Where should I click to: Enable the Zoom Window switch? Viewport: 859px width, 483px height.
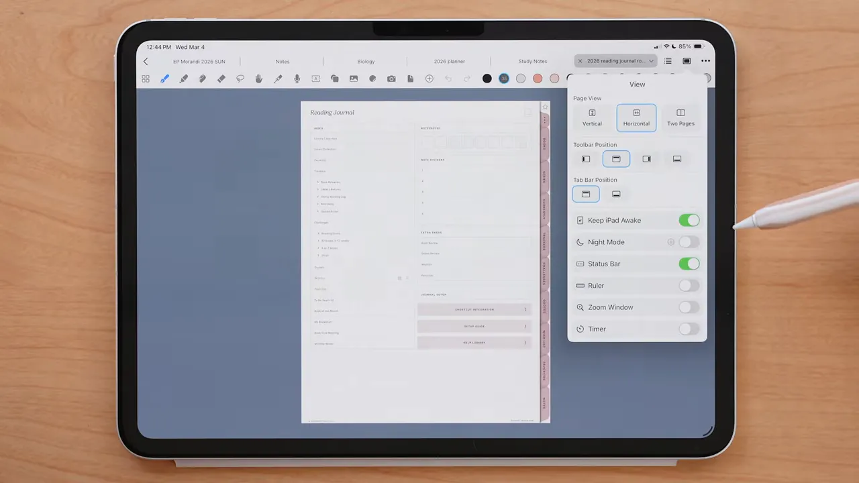click(689, 307)
